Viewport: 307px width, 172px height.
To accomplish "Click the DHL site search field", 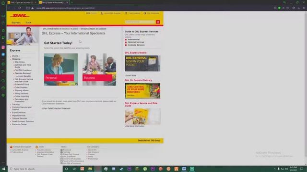I will pyautogui.click(x=140, y=22).
